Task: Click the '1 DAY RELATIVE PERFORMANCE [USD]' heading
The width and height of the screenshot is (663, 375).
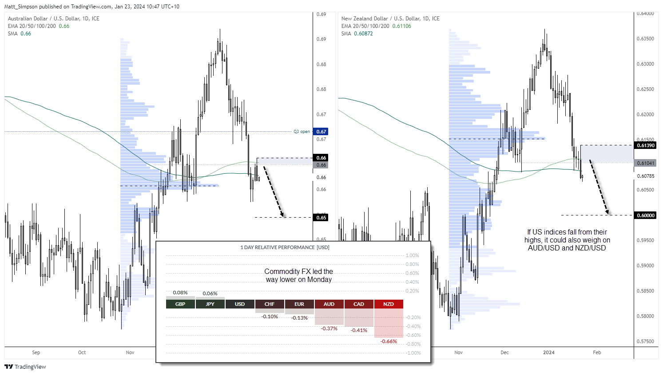Action: (x=285, y=247)
